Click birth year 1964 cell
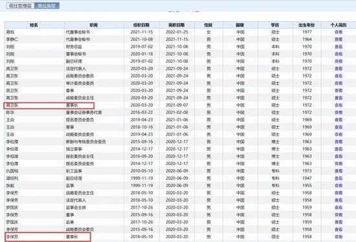The width and height of the screenshot is (356, 242). pos(307,39)
